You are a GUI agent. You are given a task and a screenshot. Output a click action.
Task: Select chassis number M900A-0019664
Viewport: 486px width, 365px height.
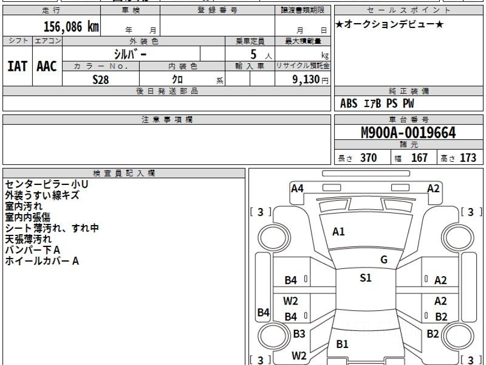pos(408,133)
